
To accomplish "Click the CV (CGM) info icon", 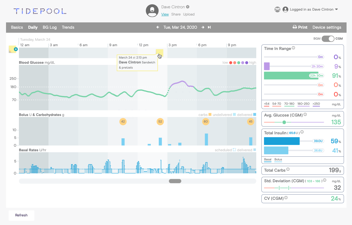I will point(286,198).
